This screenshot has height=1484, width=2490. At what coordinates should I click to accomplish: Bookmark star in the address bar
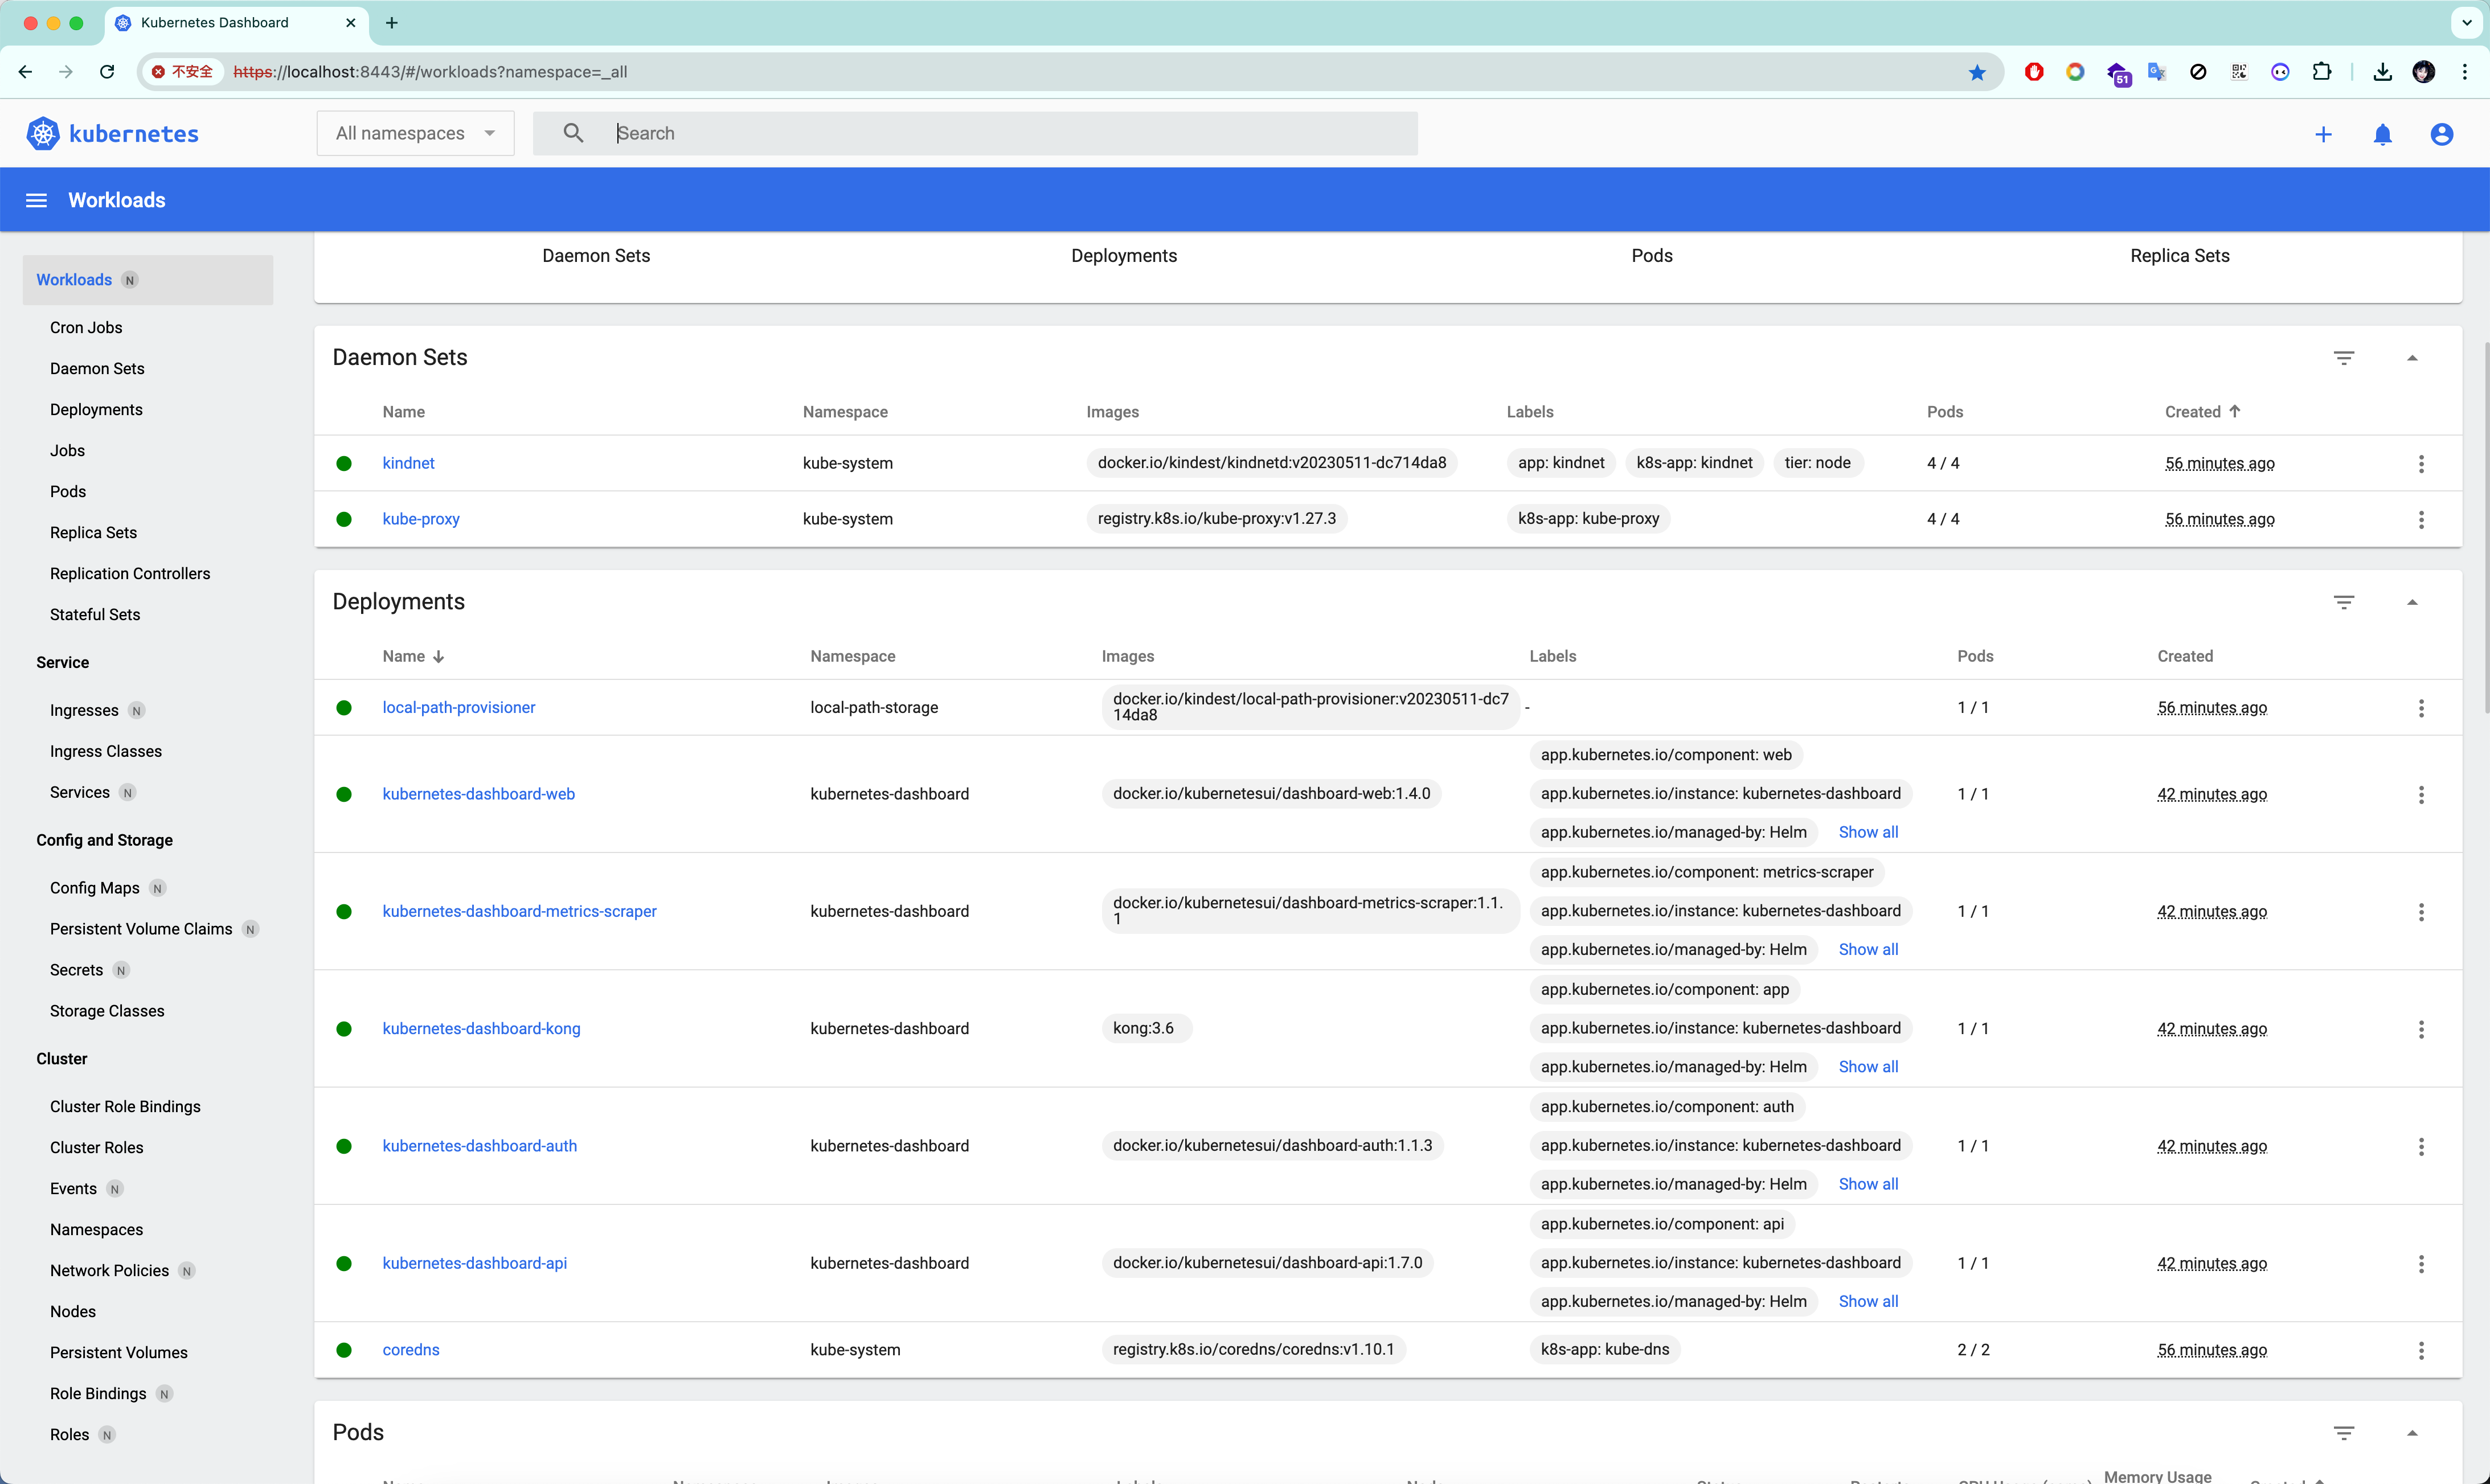click(x=1977, y=72)
